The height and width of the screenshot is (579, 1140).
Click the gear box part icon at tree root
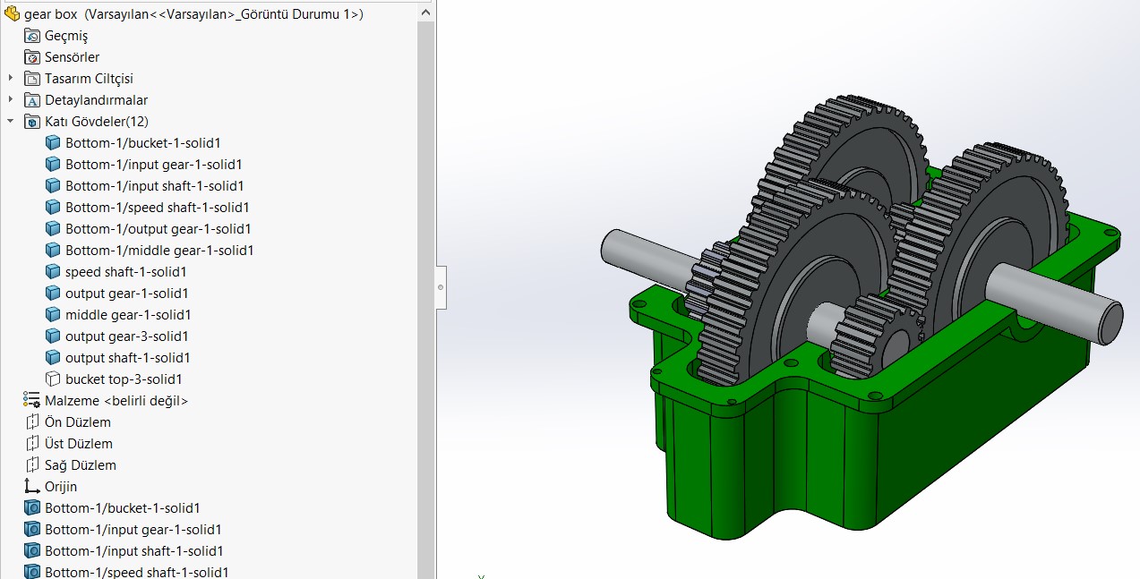12,13
